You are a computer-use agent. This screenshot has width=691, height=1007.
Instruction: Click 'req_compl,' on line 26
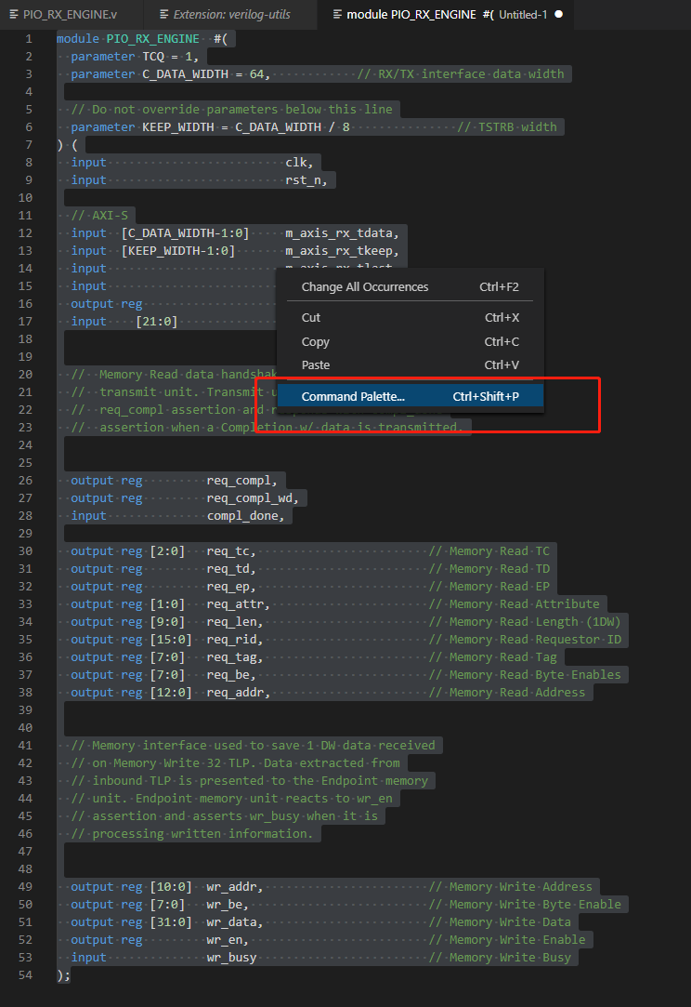coord(241,481)
